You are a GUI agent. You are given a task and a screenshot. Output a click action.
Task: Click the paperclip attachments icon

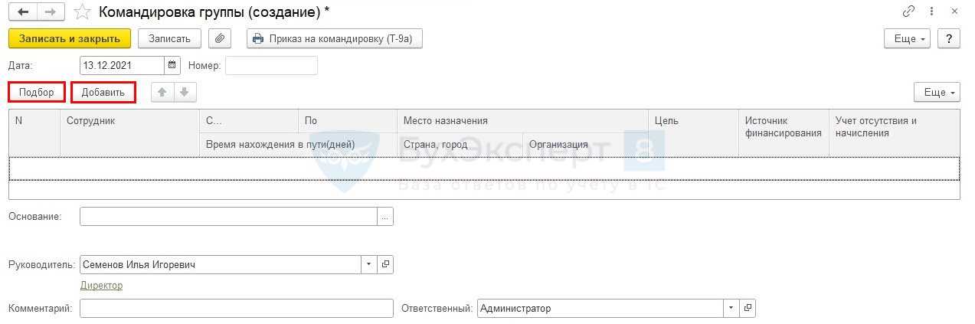pos(220,38)
